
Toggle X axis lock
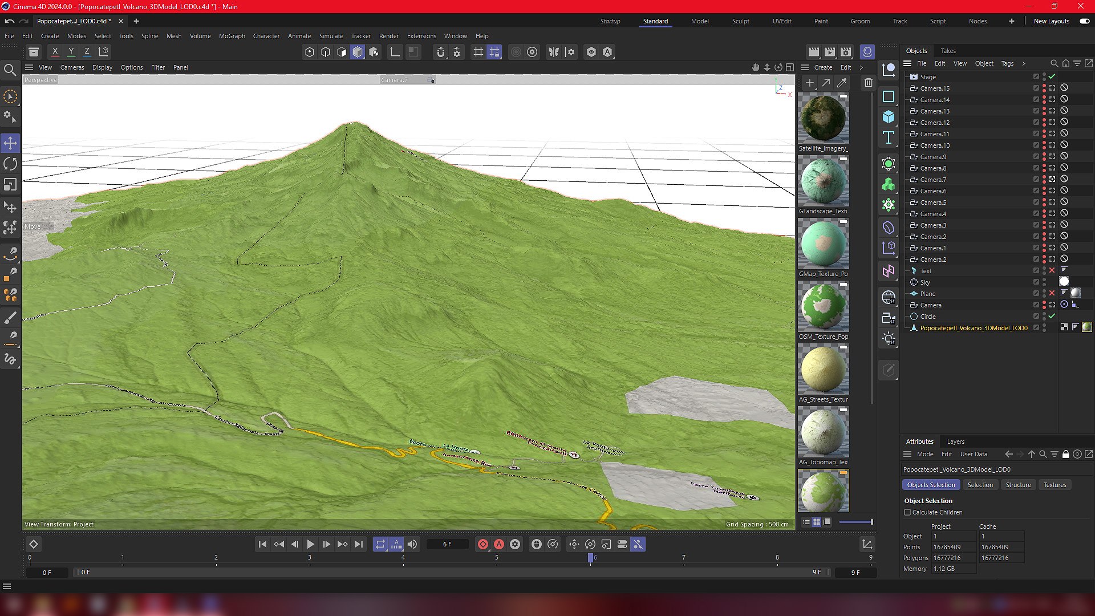(55, 52)
